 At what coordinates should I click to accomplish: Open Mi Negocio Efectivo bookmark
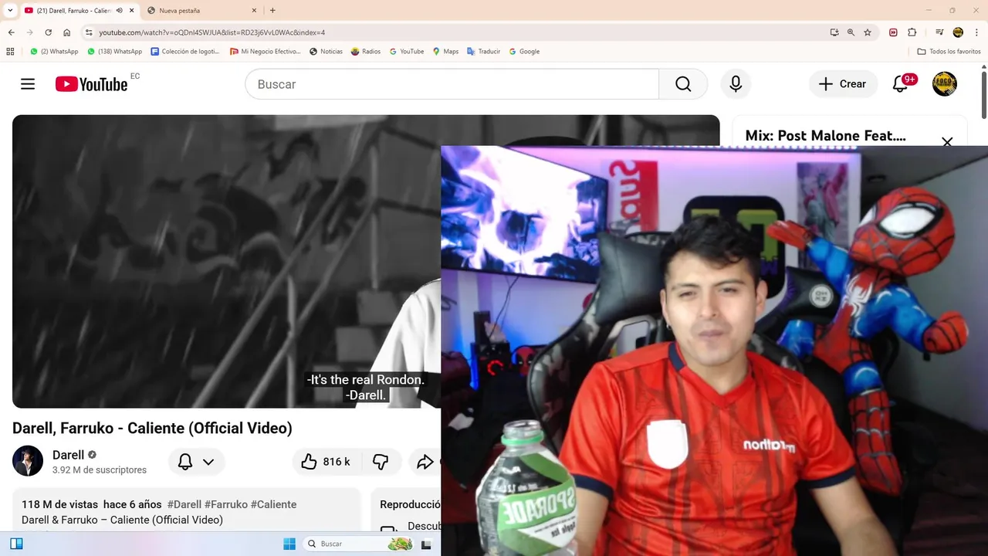pyautogui.click(x=265, y=52)
